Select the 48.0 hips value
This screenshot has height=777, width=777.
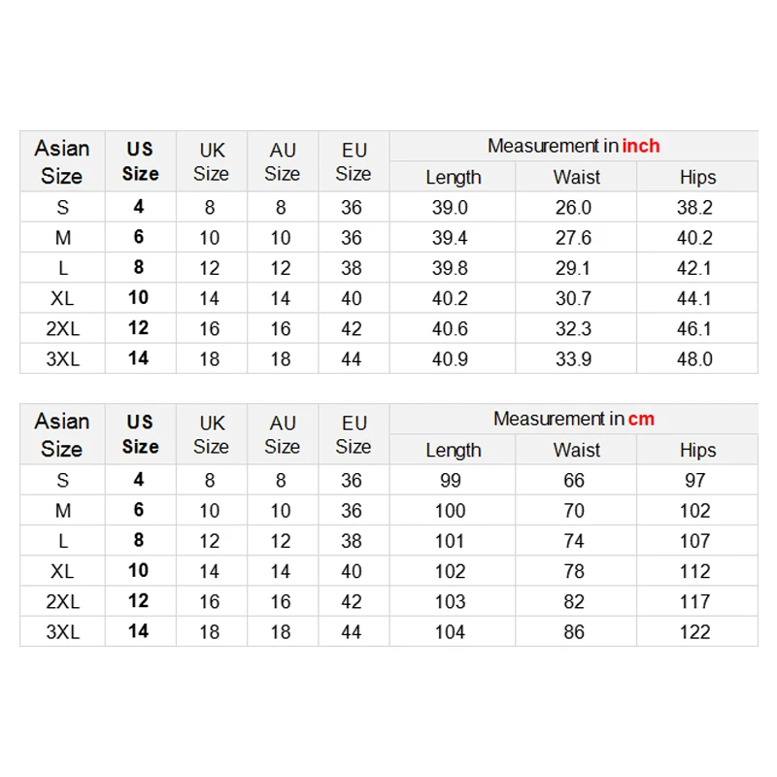pyautogui.click(x=694, y=359)
